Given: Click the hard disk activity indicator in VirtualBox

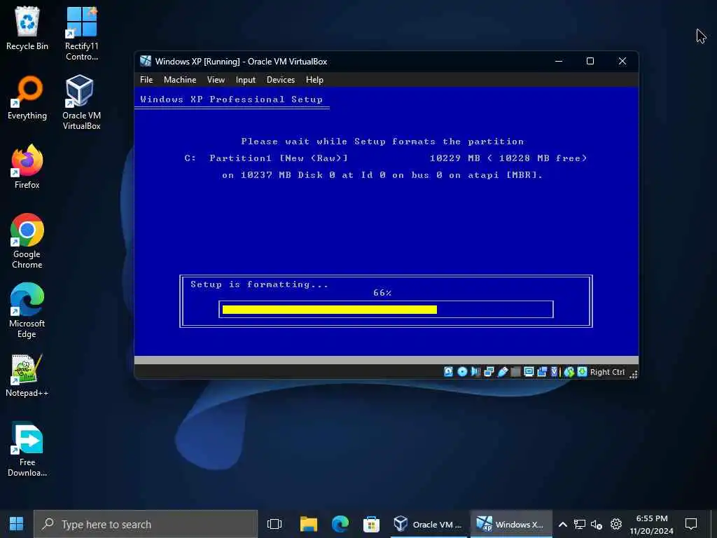Looking at the screenshot, I should coord(448,371).
